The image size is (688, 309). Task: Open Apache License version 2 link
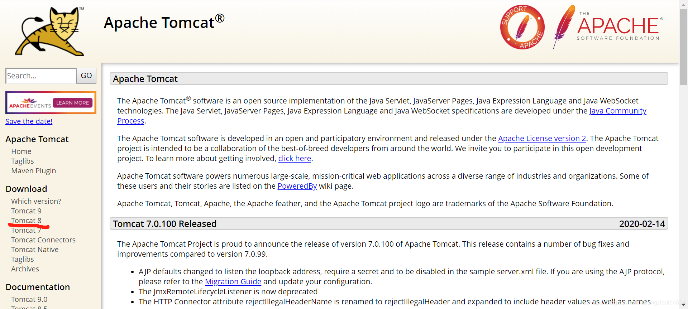coord(542,139)
